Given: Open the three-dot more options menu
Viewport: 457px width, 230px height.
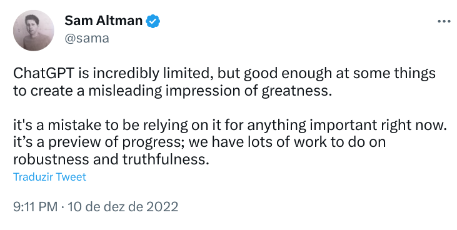Looking at the screenshot, I should click(444, 21).
